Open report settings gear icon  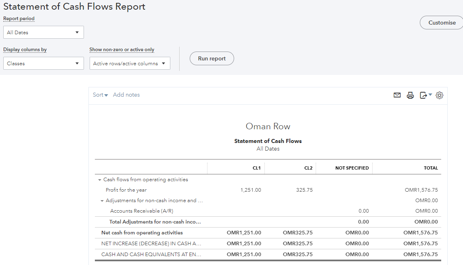pyautogui.click(x=440, y=95)
